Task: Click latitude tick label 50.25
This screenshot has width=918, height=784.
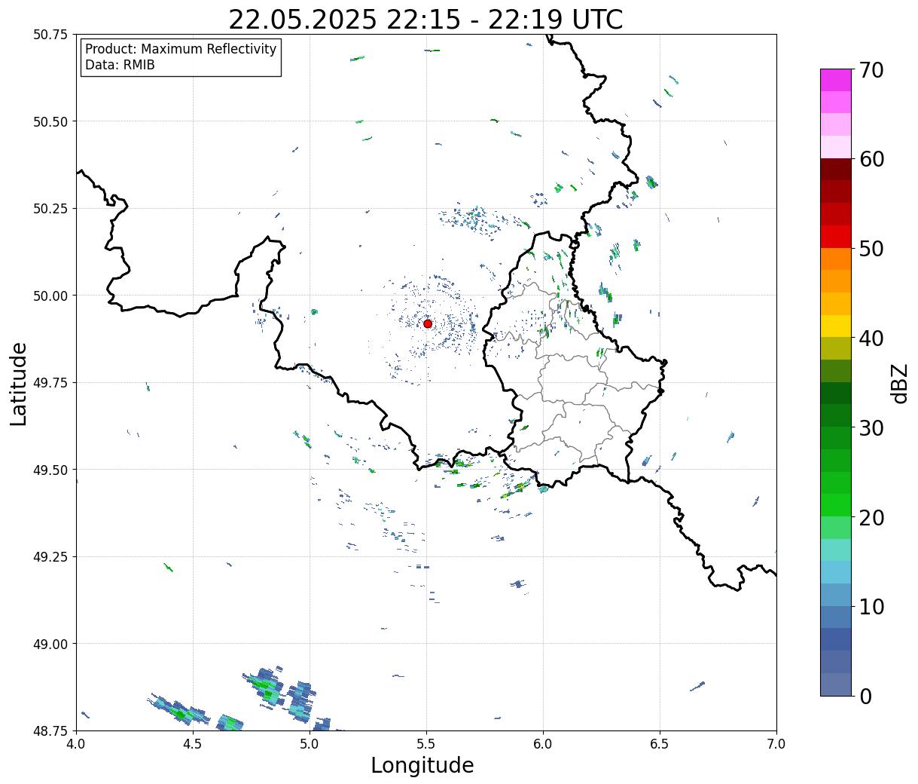Action: (x=50, y=209)
